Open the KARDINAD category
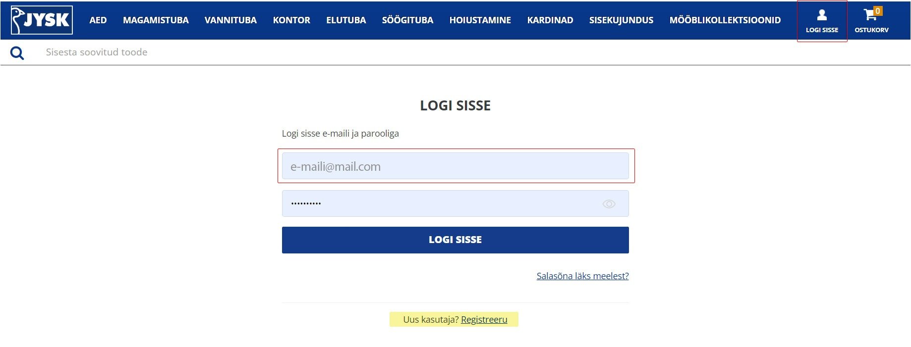The image size is (911, 347). (x=550, y=20)
